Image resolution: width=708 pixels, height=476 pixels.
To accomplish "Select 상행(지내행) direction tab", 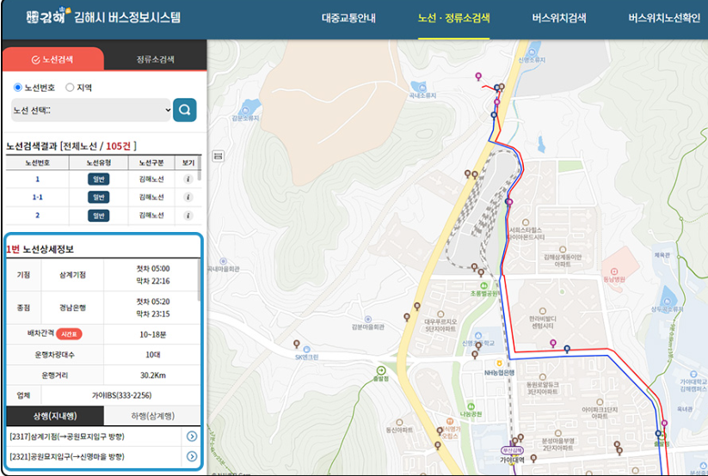I will (x=55, y=416).
